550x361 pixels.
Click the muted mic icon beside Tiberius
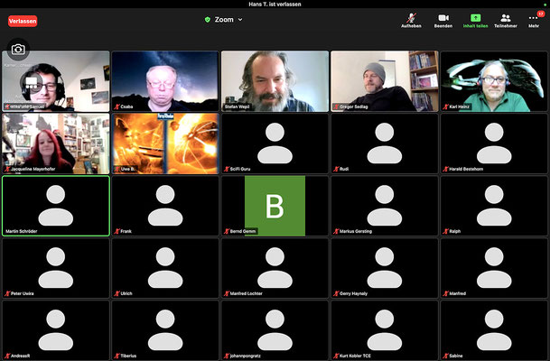117,356
